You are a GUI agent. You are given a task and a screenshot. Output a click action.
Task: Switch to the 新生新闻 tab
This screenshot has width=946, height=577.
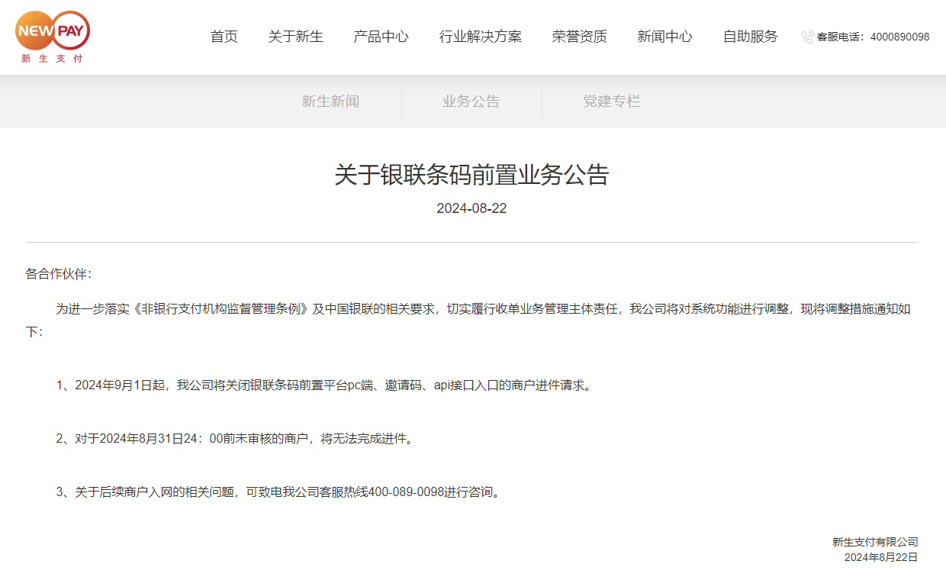tap(330, 102)
